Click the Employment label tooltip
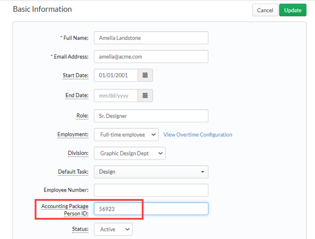The image size is (315, 239). 73,134
